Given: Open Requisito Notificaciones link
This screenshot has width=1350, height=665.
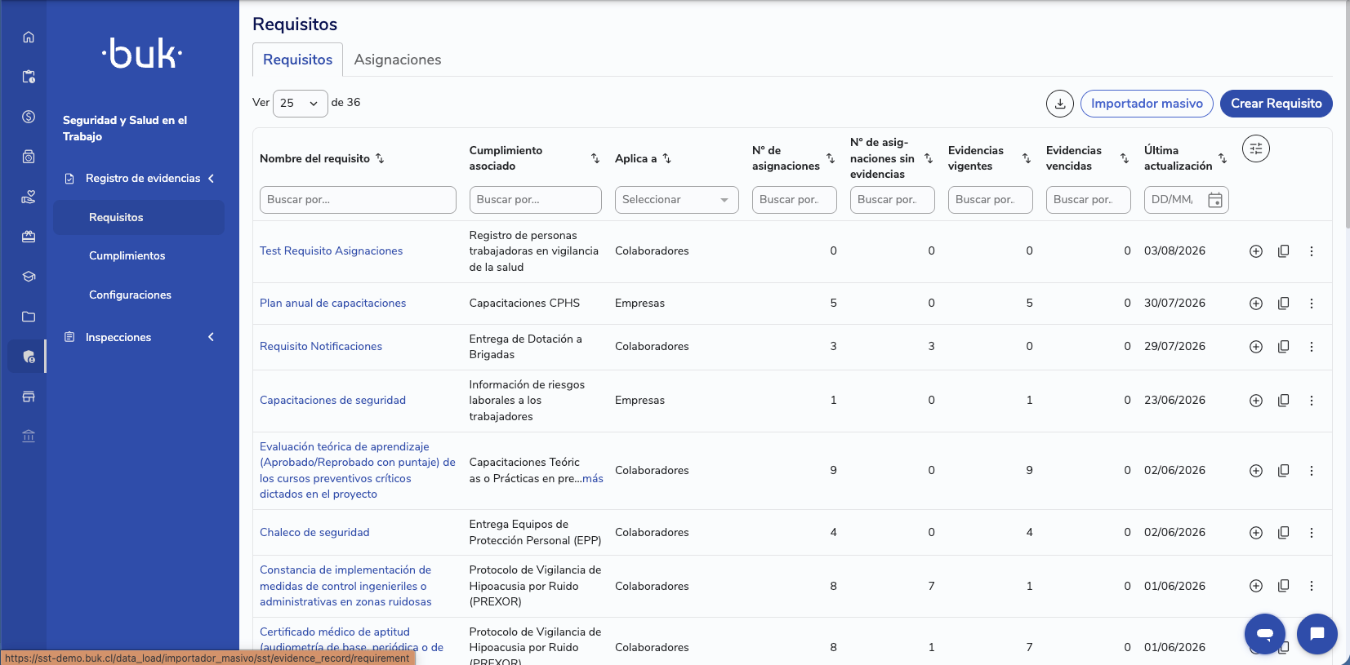Looking at the screenshot, I should pos(321,347).
